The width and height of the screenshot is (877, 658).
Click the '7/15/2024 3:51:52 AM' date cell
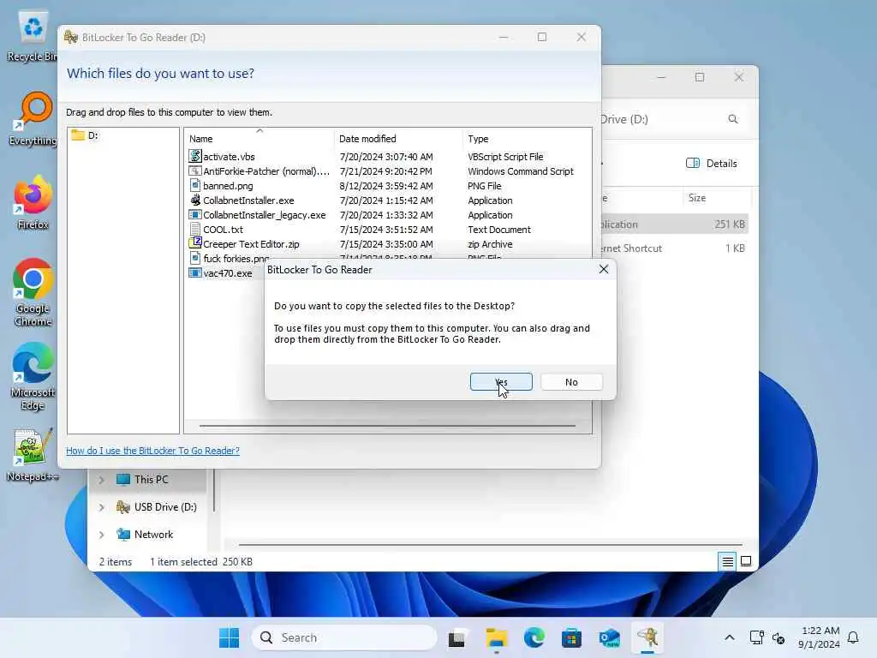(x=386, y=230)
